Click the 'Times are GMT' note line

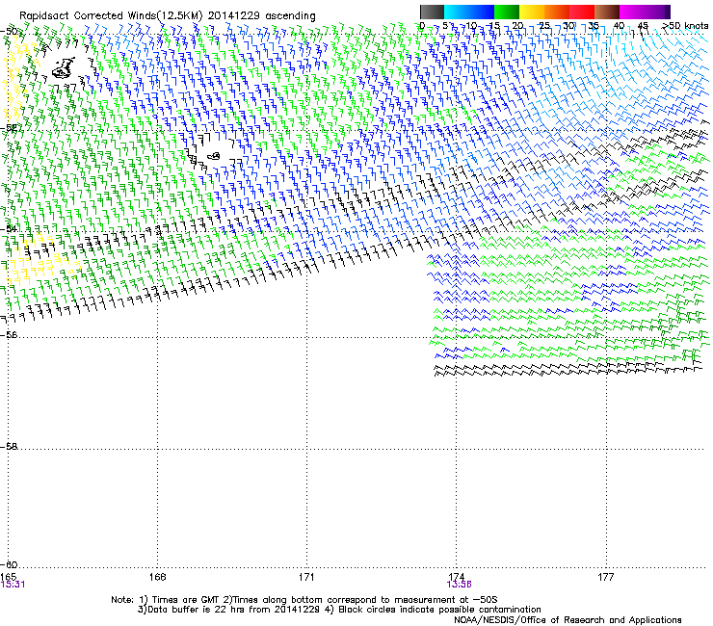[304, 600]
